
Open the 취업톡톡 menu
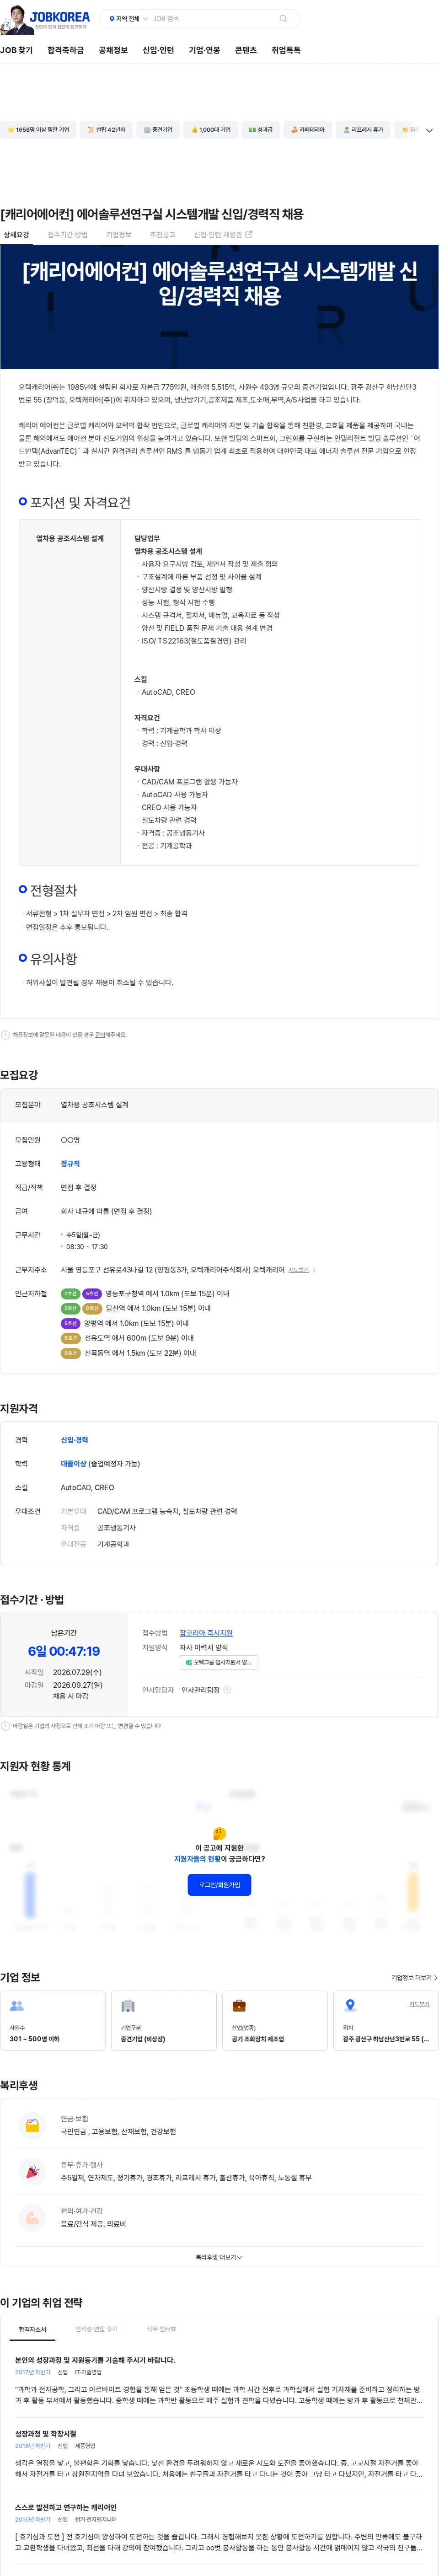[x=286, y=50]
